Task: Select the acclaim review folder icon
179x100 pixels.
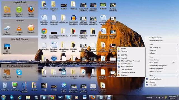Action: [103, 87]
